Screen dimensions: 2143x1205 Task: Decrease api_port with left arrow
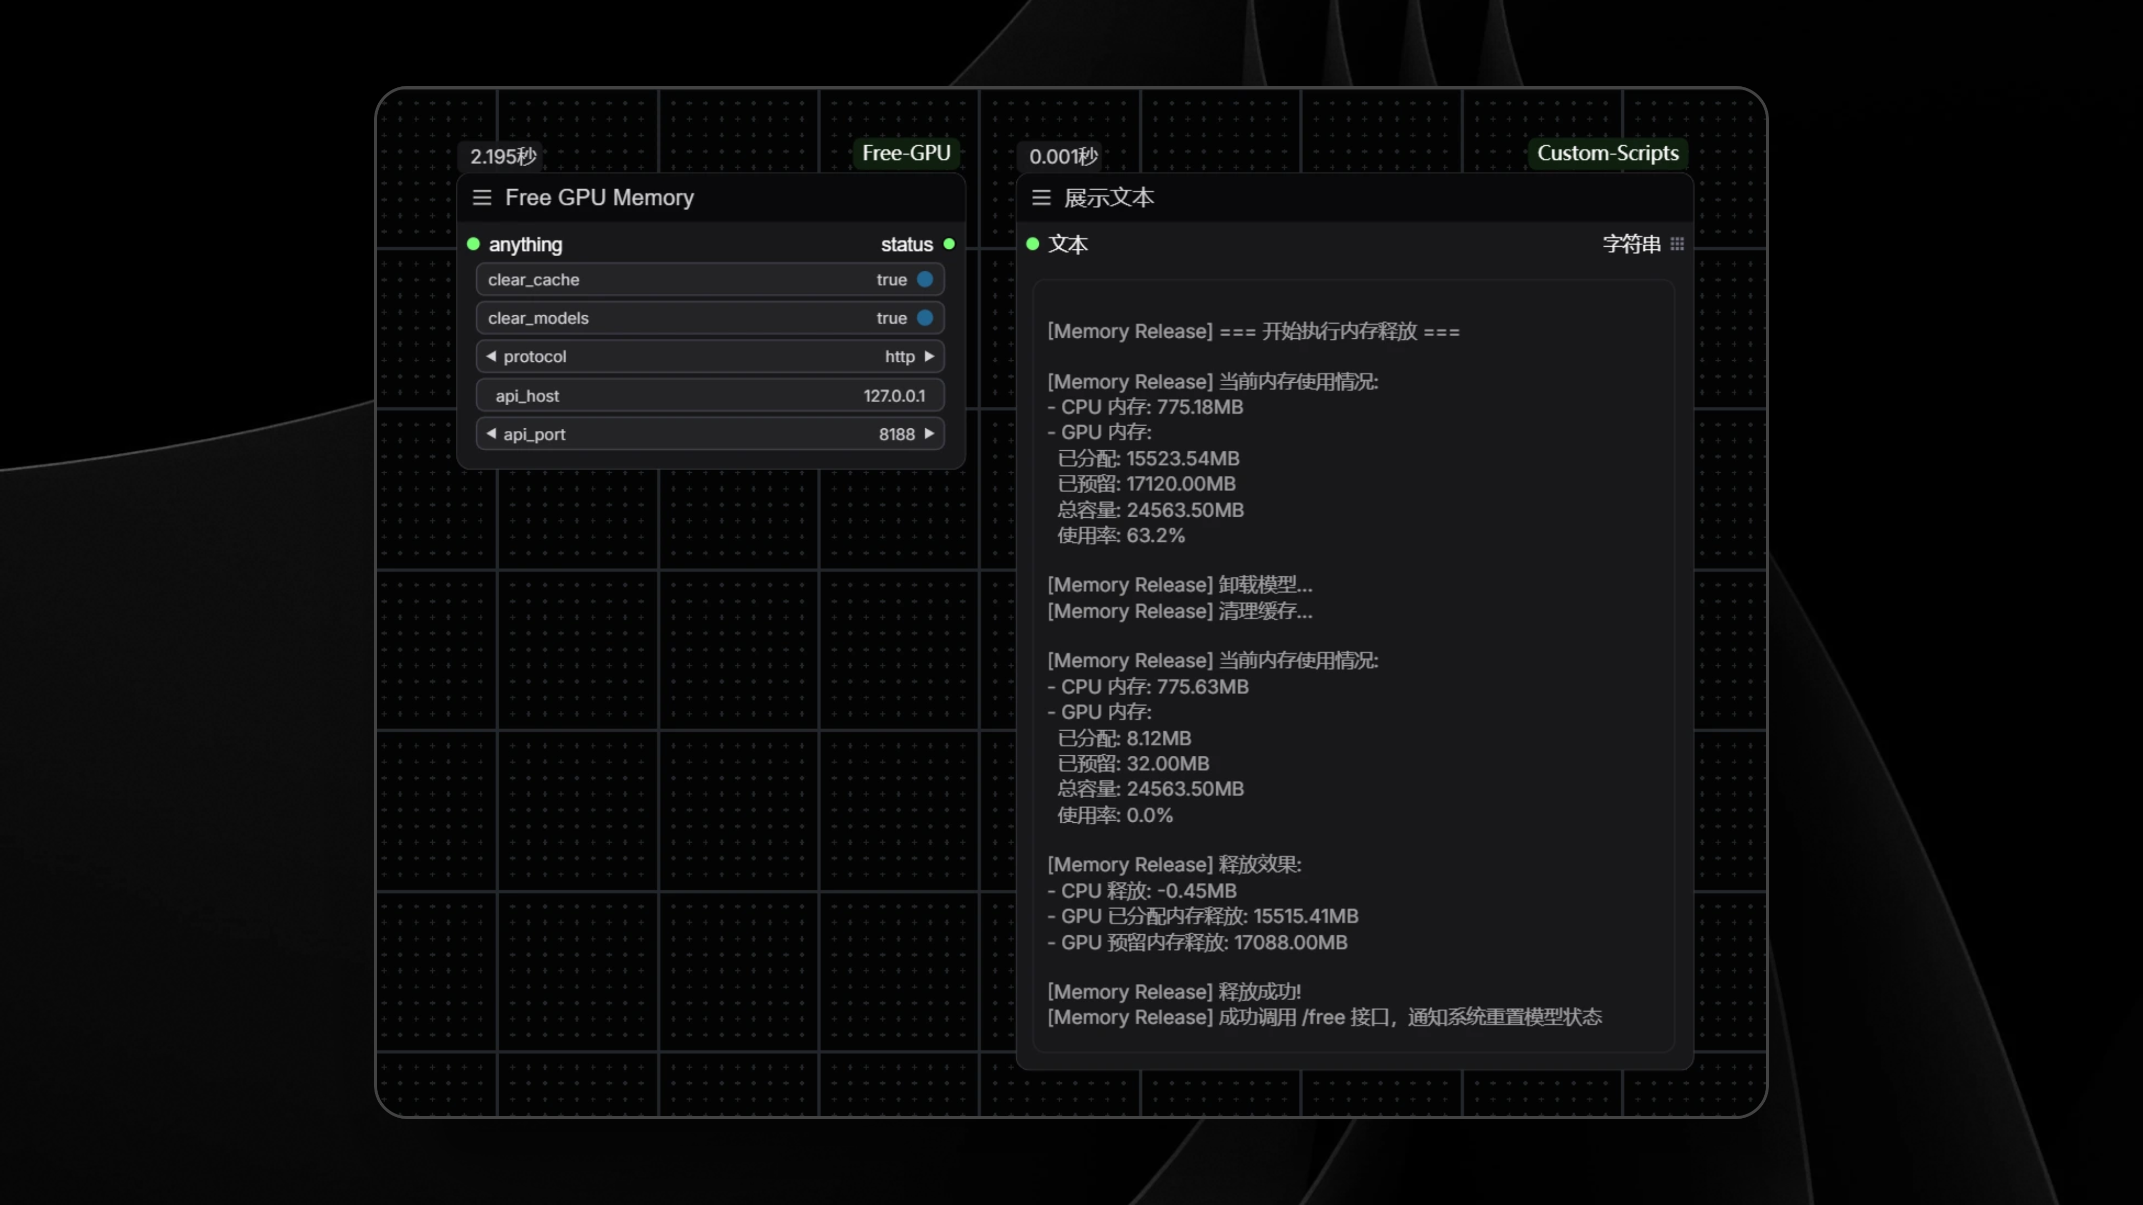coord(491,433)
